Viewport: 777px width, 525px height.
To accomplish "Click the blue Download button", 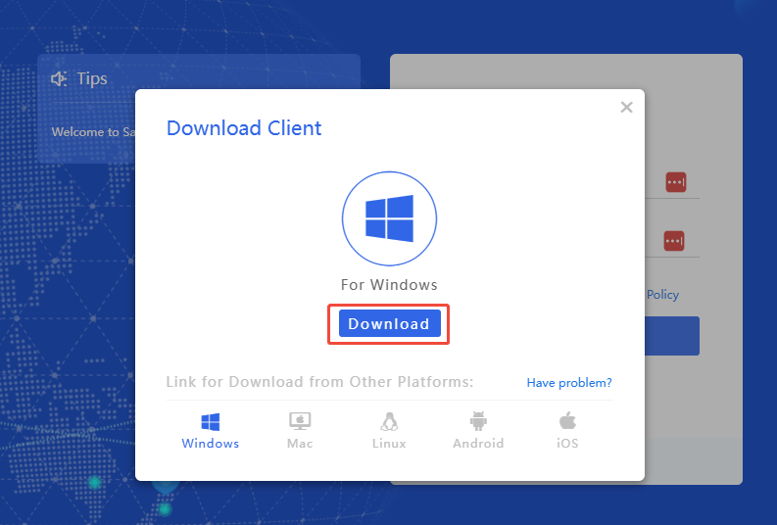I will [x=390, y=323].
